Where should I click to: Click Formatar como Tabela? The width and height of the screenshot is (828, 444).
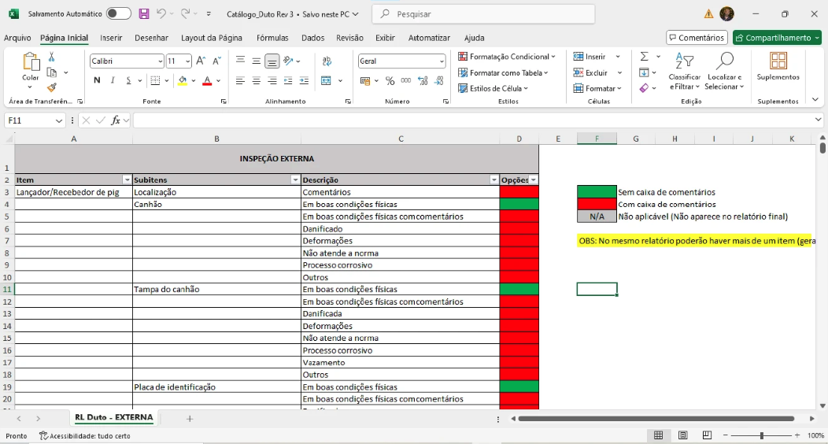[x=503, y=72]
